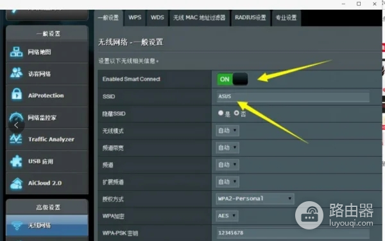Open the Traffic Analyzer sidebar label
Screen dimensions: 385x241
click(x=51, y=139)
